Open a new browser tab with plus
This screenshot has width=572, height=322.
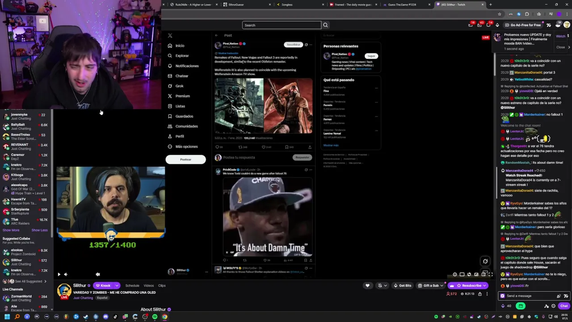490,4
